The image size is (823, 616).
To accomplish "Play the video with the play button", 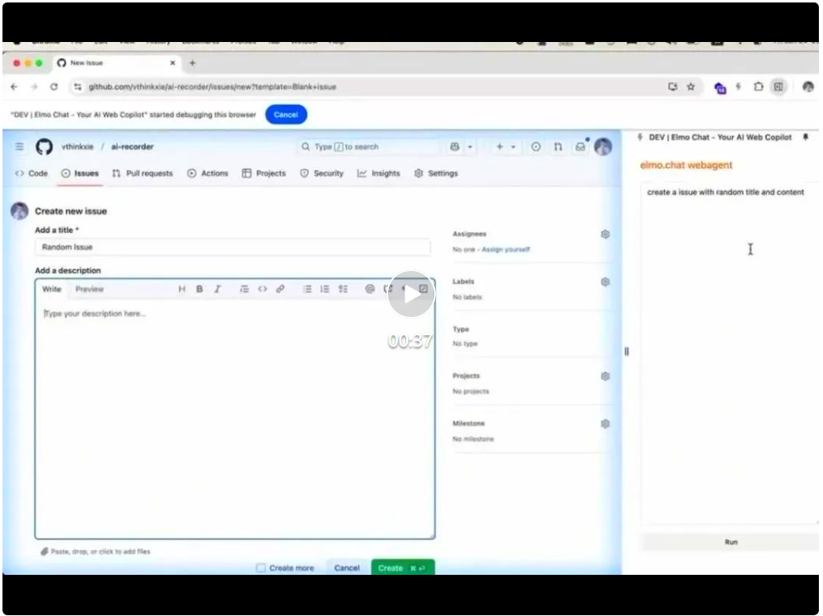I will click(x=410, y=294).
